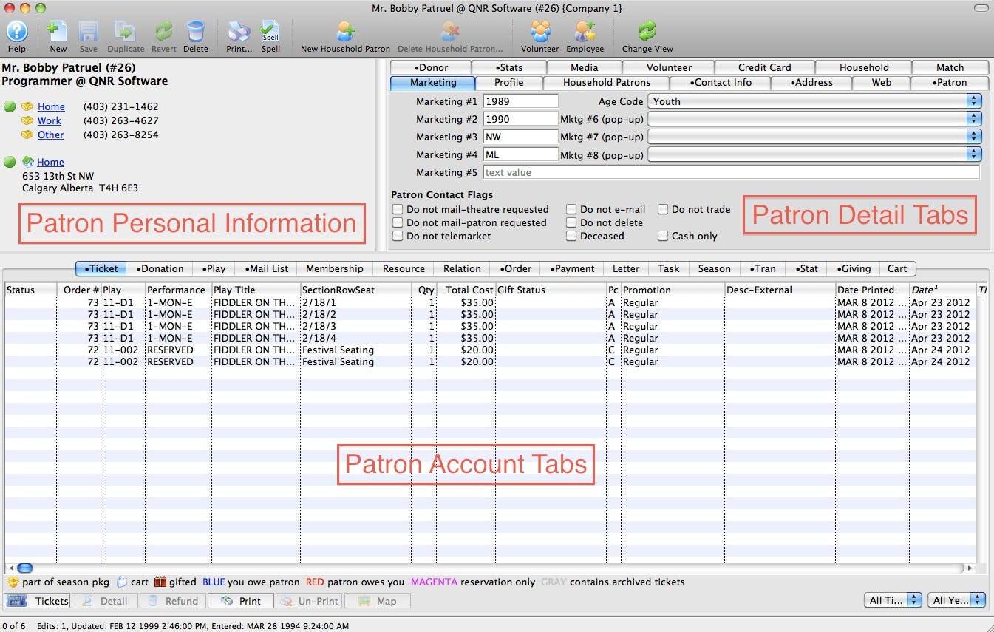Open the Volunteer toolbar icon

(540, 32)
